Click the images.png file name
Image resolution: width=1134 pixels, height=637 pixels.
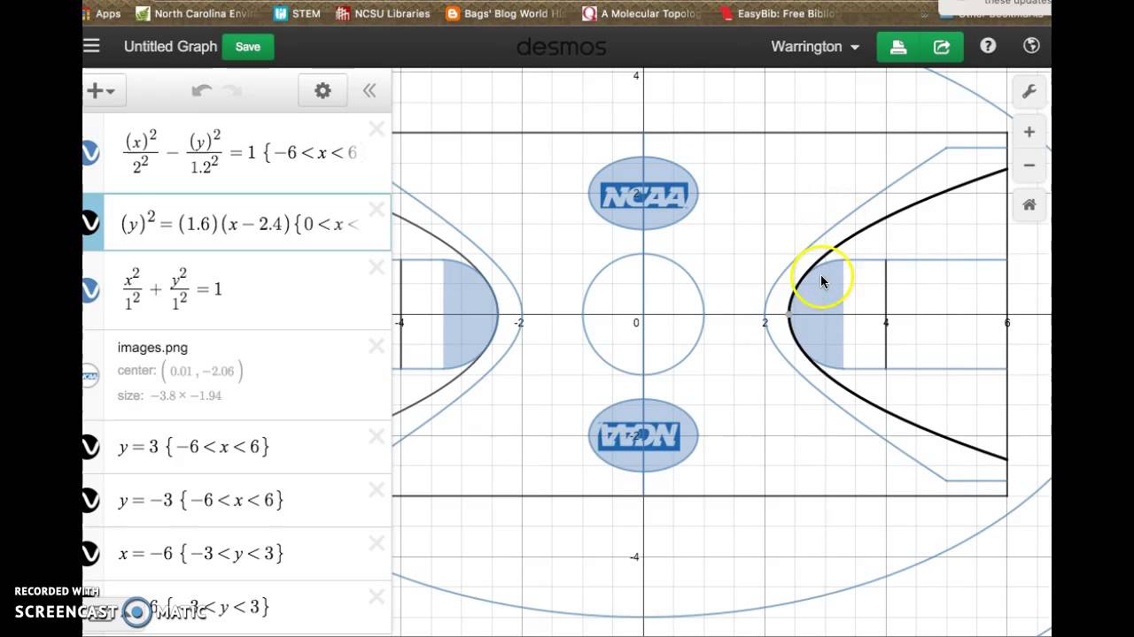(152, 348)
